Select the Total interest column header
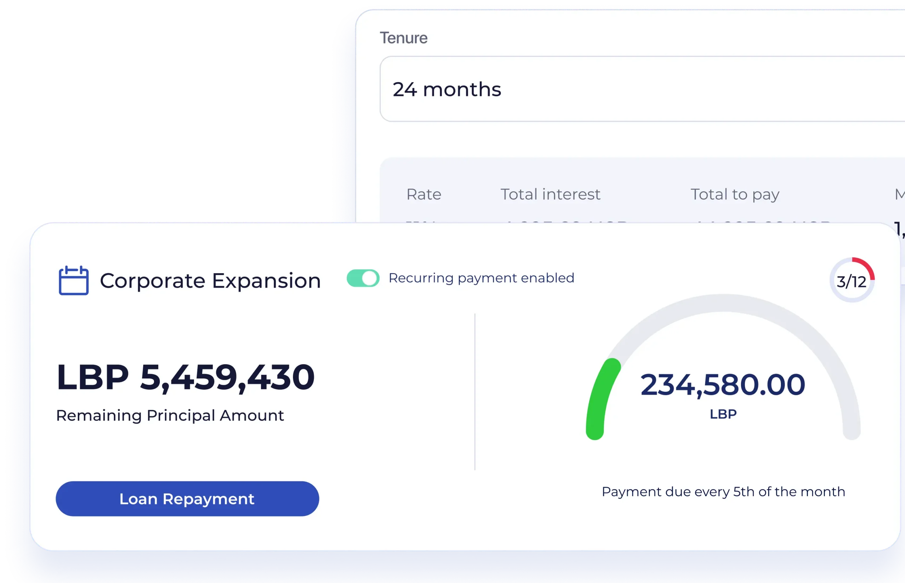 pyautogui.click(x=550, y=195)
